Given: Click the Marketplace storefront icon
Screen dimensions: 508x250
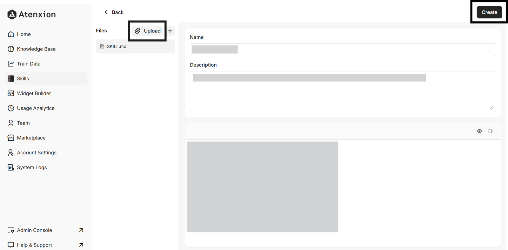Looking at the screenshot, I should pos(11,138).
